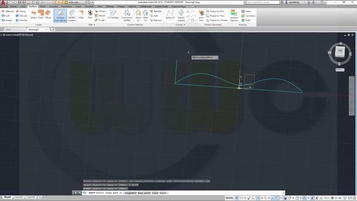Image resolution: width=357 pixels, height=201 pixels.
Task: Open the CV Edit Bar tool
Action: [113, 15]
